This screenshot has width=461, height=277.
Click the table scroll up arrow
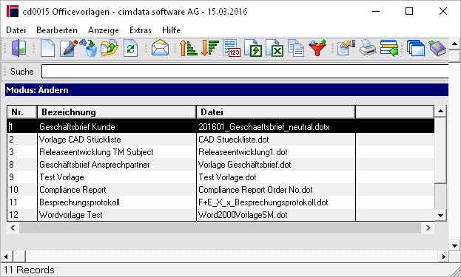click(440, 111)
